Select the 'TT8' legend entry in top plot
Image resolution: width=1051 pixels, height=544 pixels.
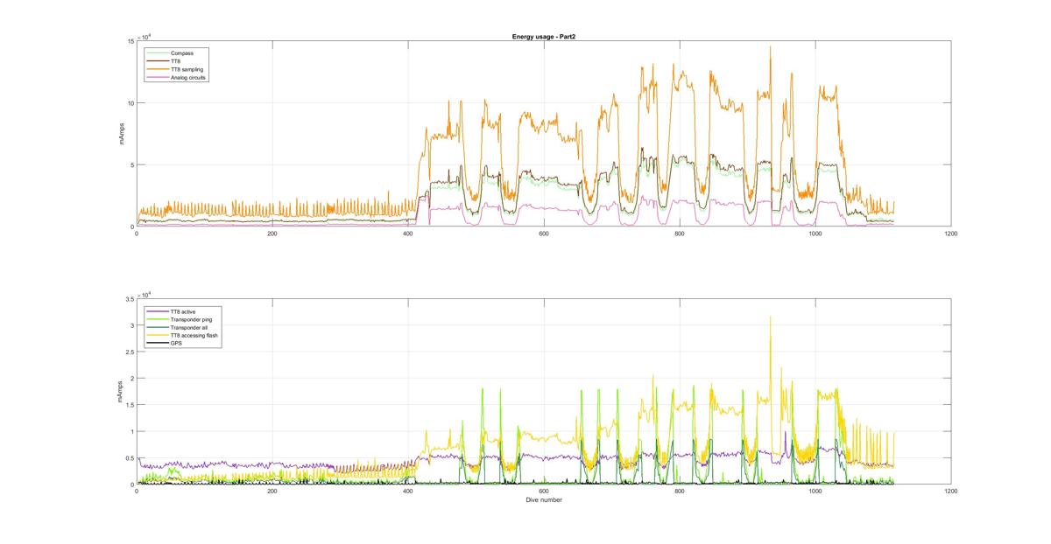[x=176, y=61]
